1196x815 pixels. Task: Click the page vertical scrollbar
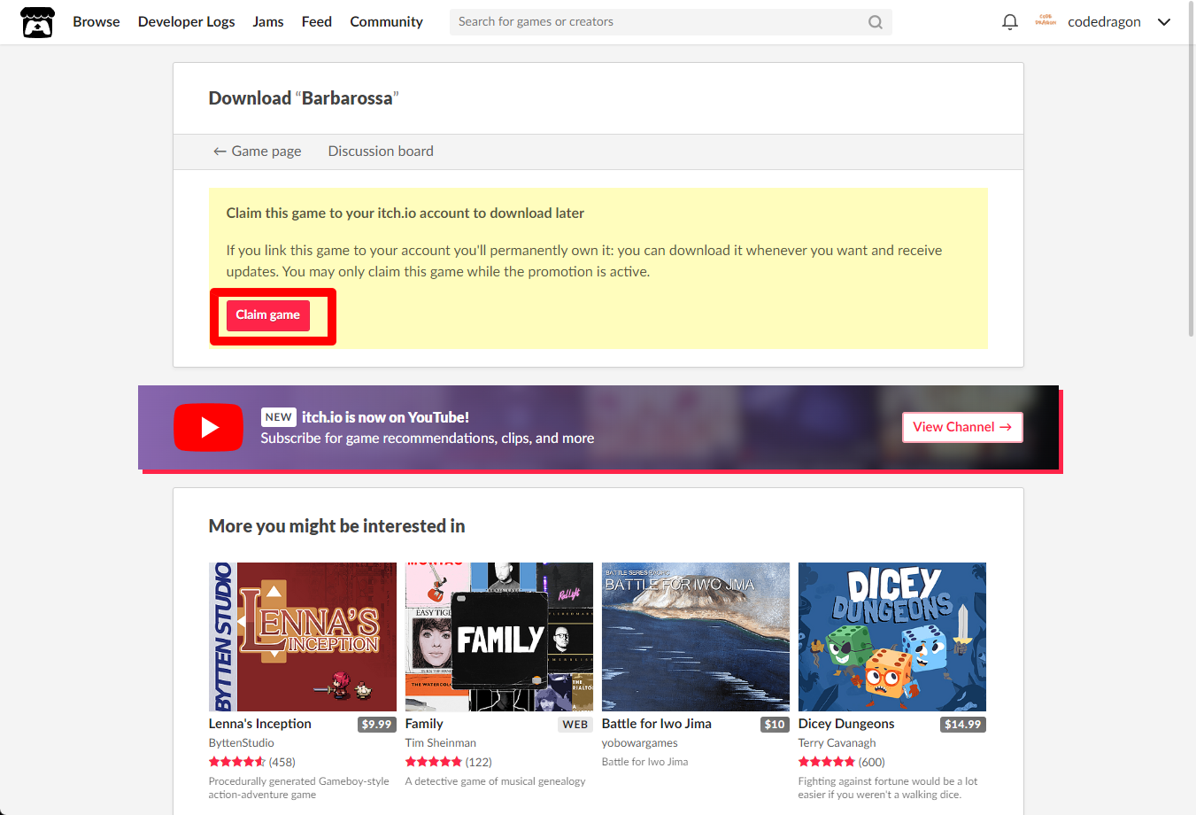point(1191,168)
